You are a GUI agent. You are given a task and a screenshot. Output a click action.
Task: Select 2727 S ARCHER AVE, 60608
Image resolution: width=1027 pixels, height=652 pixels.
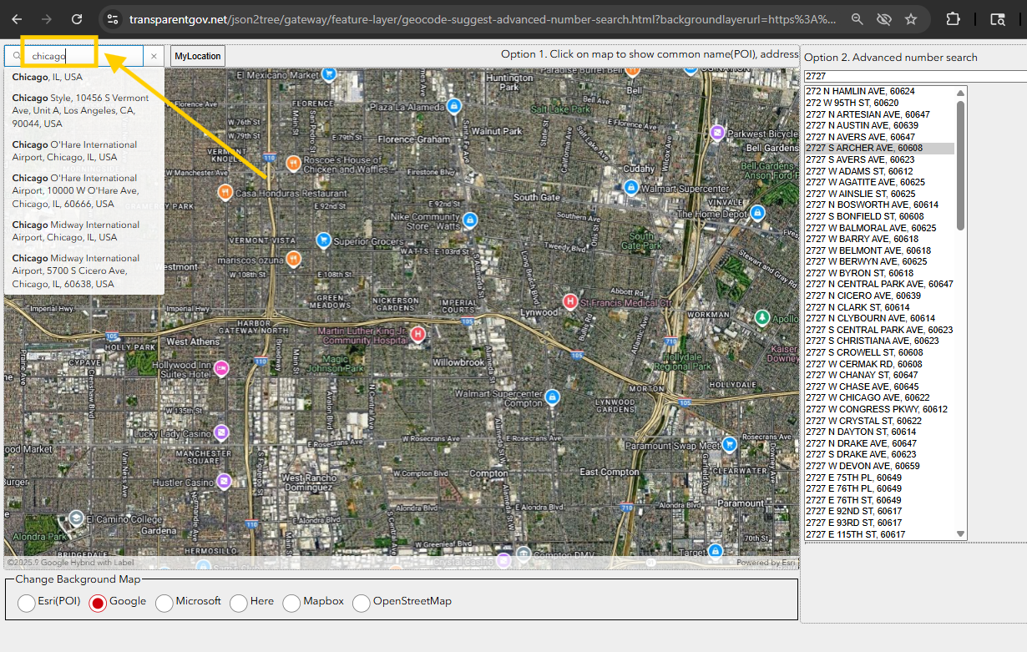[x=879, y=148]
